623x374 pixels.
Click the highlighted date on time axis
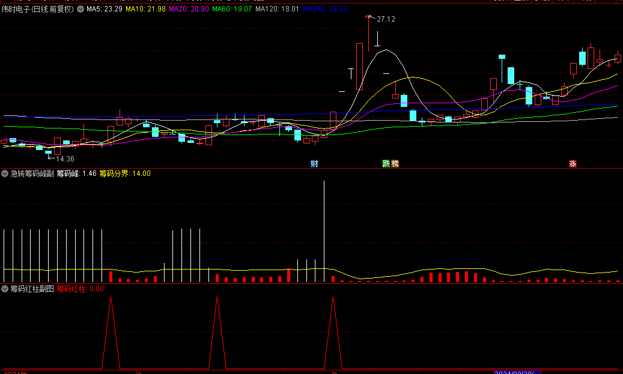[x=514, y=373]
